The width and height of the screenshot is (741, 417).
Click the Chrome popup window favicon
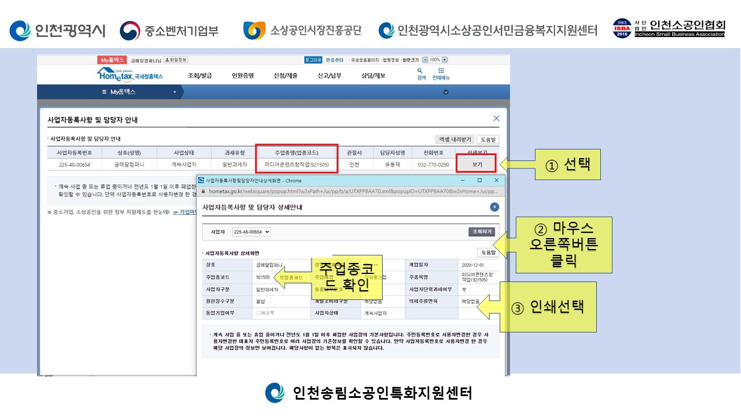coord(201,180)
